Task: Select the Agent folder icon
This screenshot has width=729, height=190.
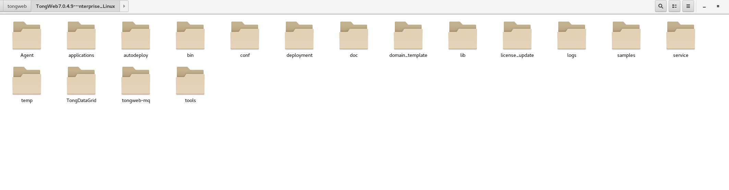Action: pos(27,35)
